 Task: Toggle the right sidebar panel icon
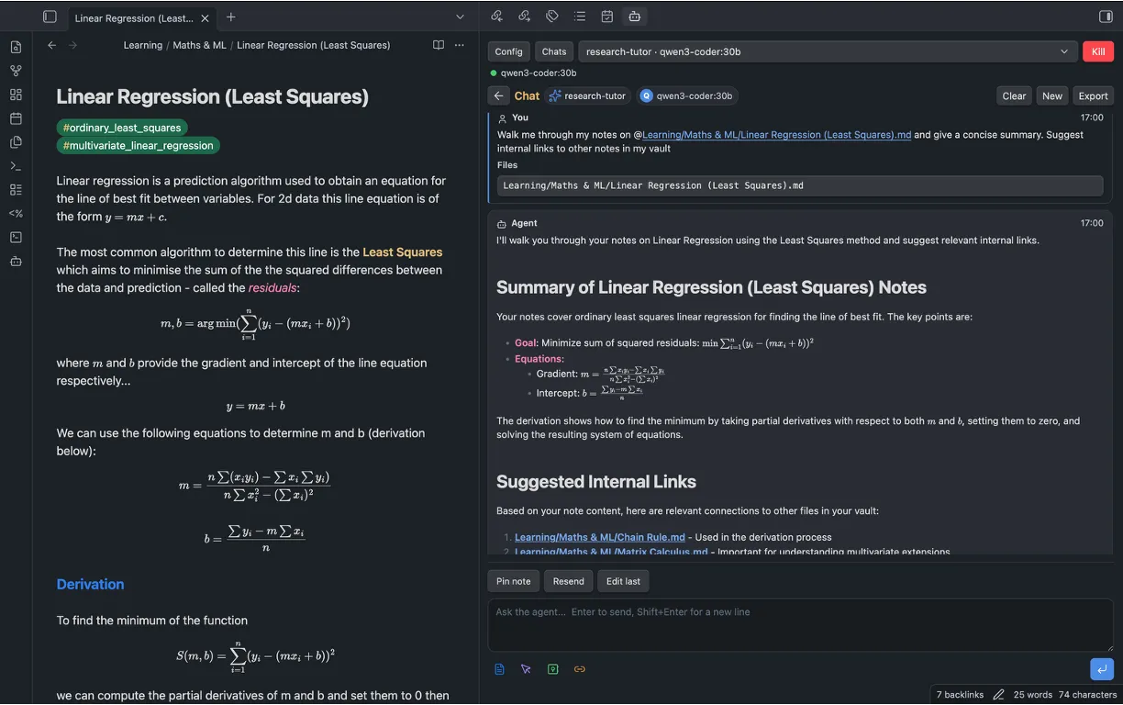[1105, 16]
